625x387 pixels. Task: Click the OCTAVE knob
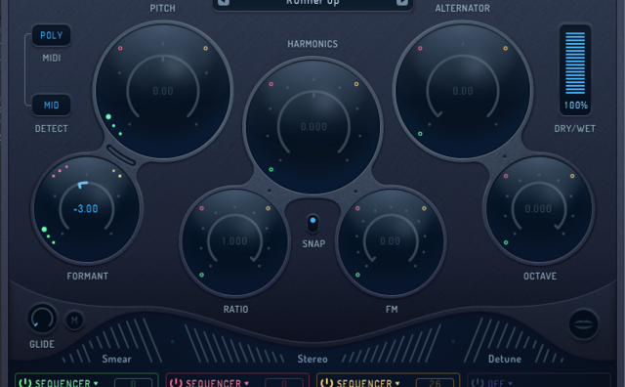click(x=539, y=209)
